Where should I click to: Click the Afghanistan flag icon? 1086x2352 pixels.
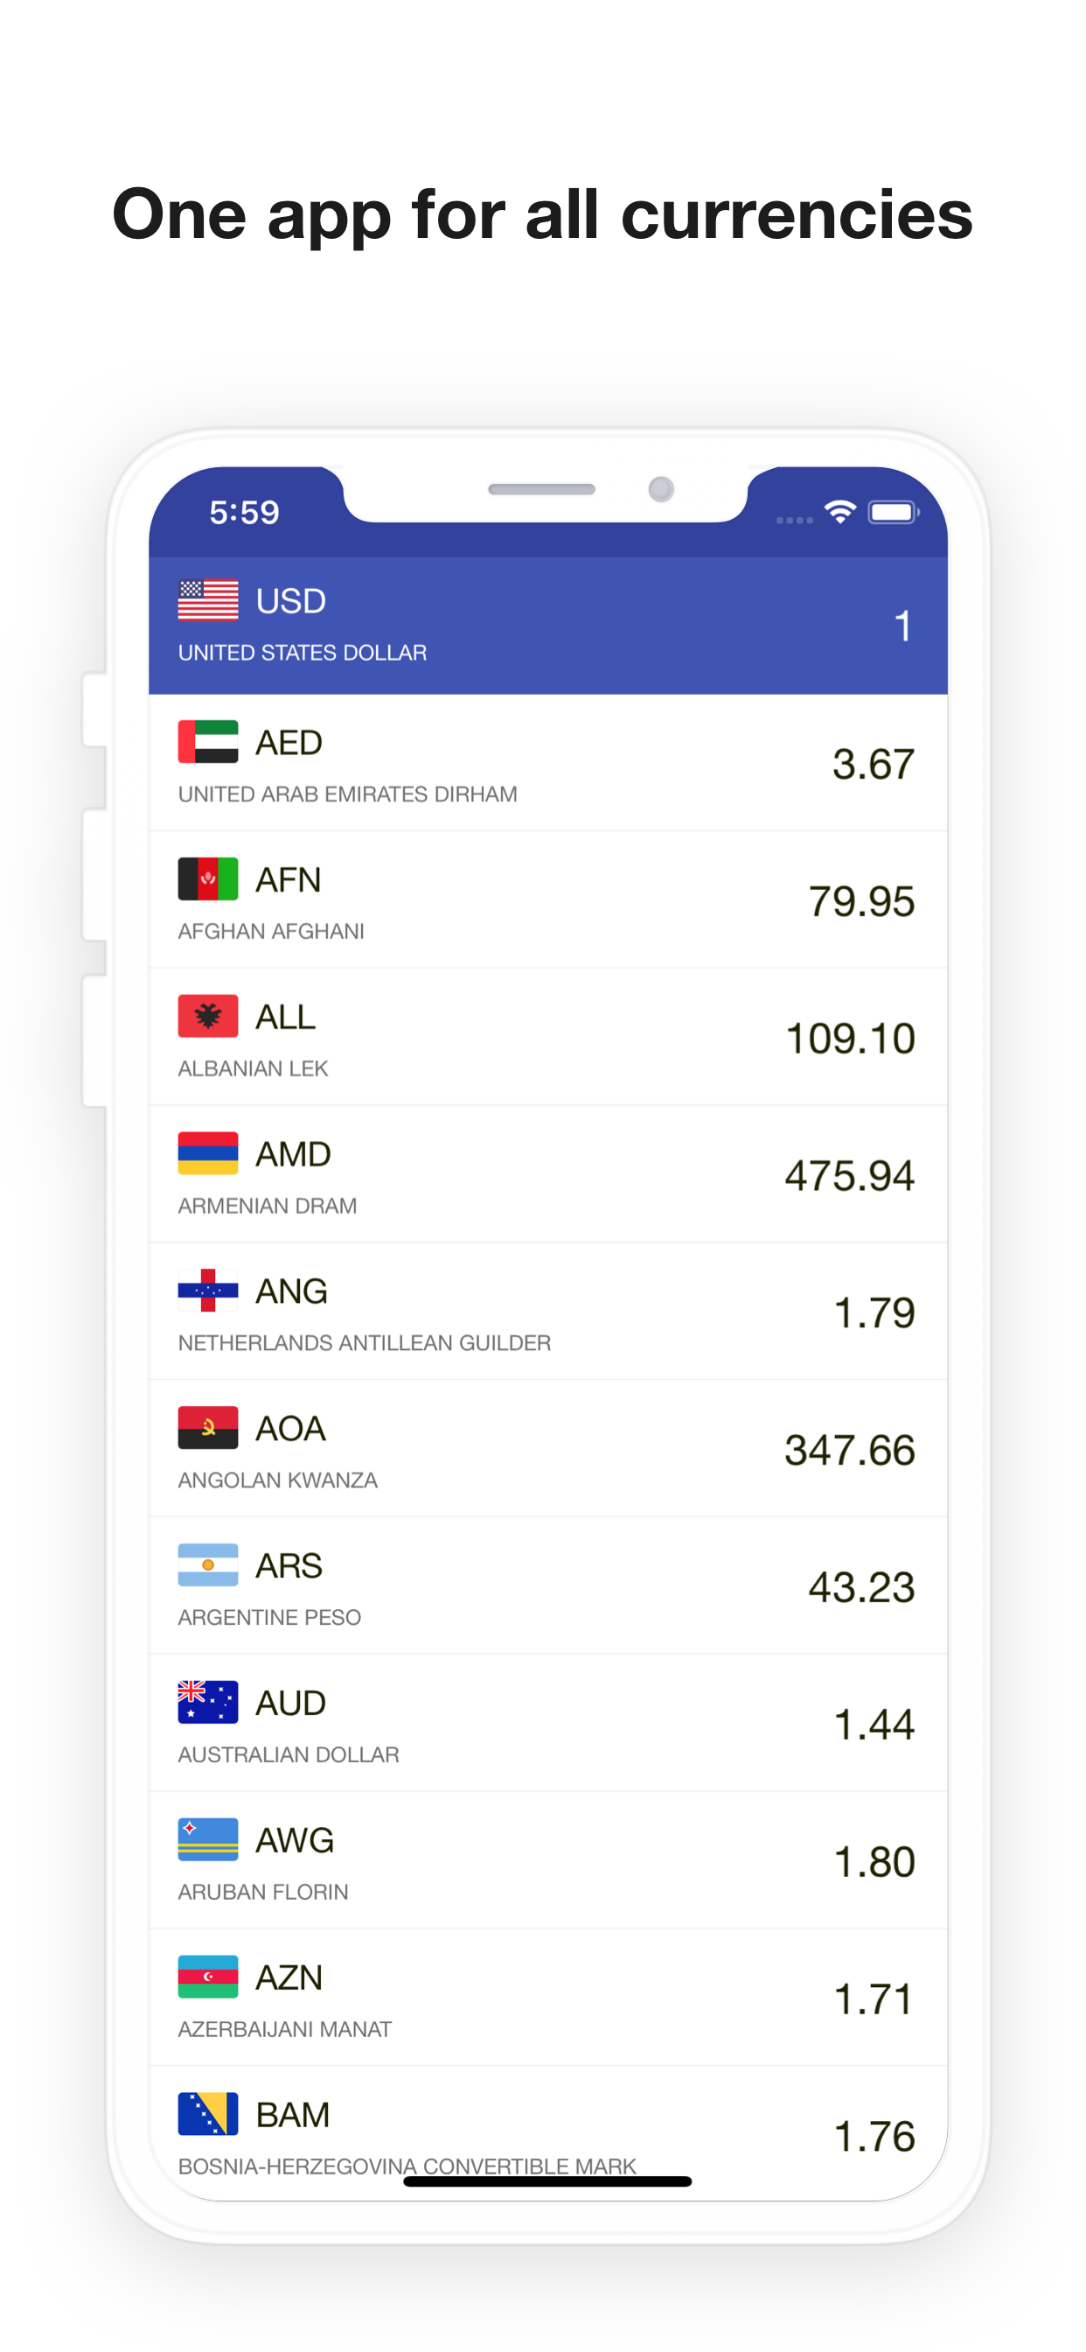pos(208,879)
